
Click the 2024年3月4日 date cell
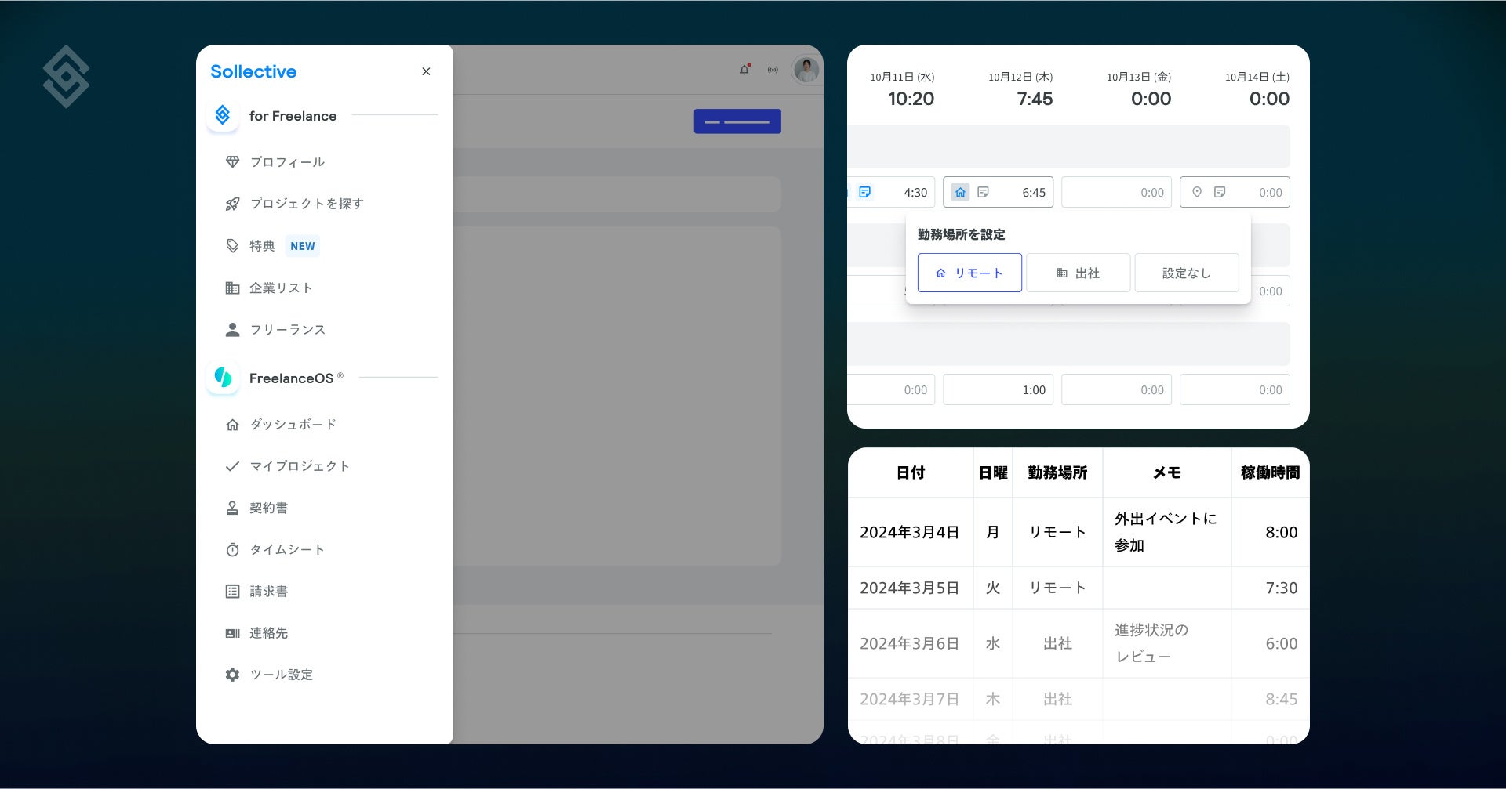click(x=910, y=533)
